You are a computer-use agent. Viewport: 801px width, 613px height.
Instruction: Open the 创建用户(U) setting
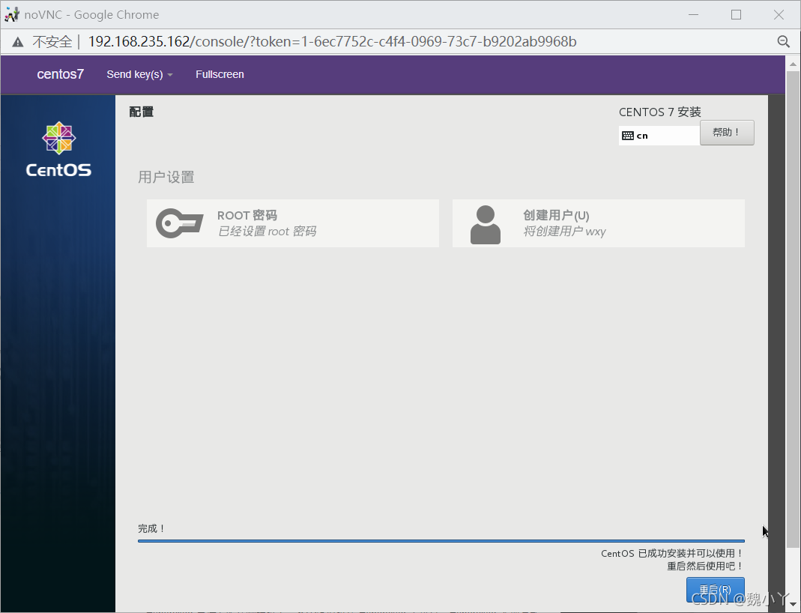tap(598, 223)
